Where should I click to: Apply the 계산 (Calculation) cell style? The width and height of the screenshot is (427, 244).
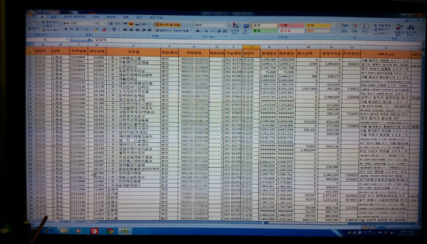[318, 30]
